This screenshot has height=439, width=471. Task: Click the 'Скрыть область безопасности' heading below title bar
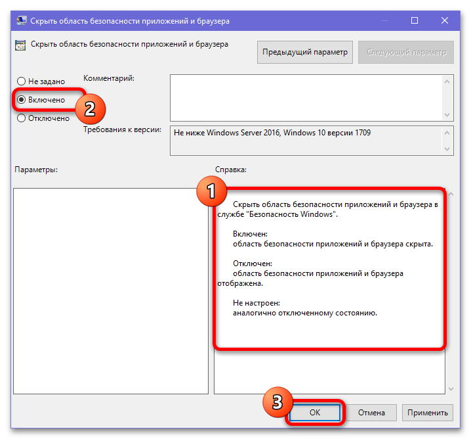129,44
